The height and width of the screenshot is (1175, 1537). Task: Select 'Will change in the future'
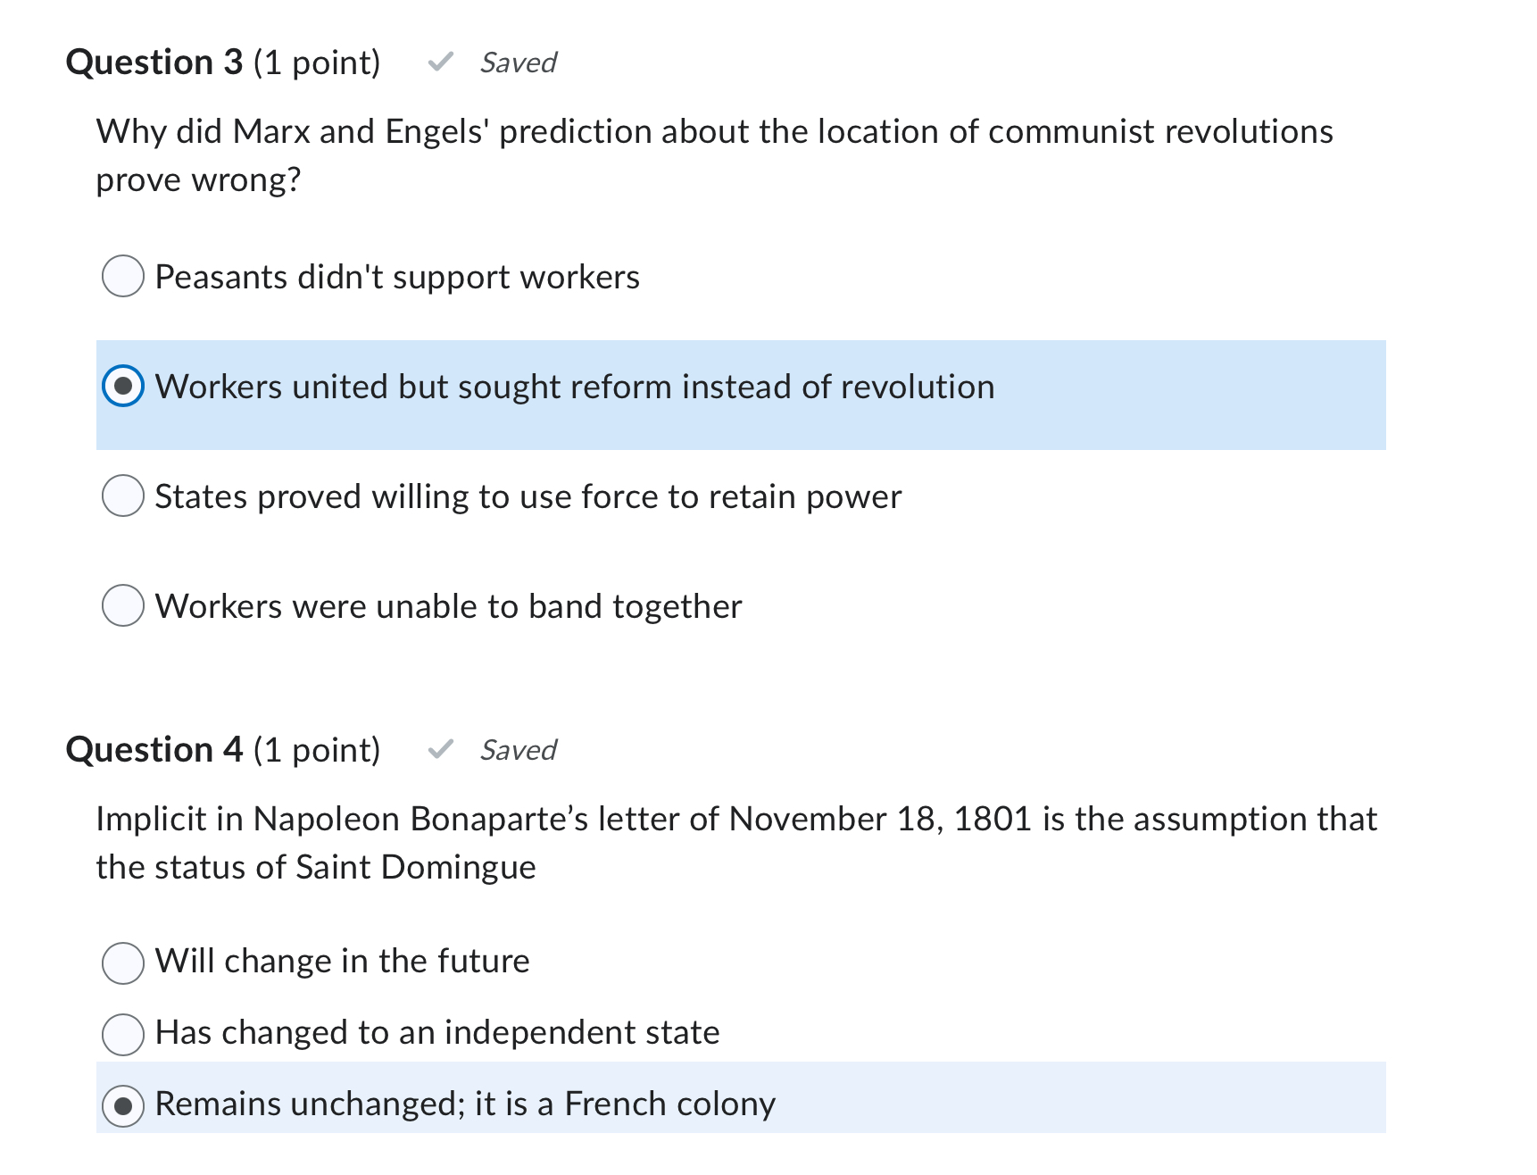click(123, 962)
